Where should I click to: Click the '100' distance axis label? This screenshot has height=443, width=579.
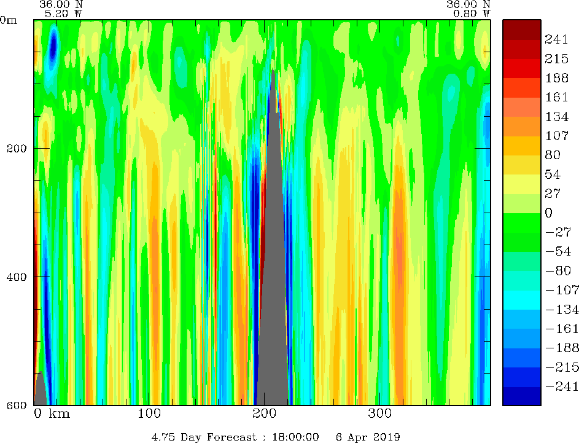coord(149,414)
